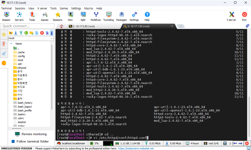251x150 pixels.
Task: Open the sidebar tools tab icon
Action: point(4,44)
